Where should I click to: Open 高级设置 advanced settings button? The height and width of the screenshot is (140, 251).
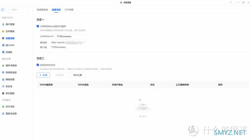pyautogui.click(x=78, y=75)
